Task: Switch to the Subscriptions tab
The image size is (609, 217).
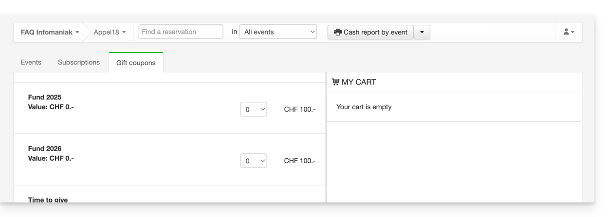Action: point(79,62)
